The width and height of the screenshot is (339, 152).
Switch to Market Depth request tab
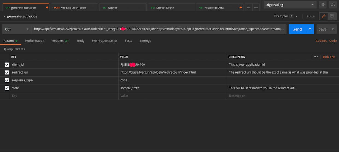(172, 8)
